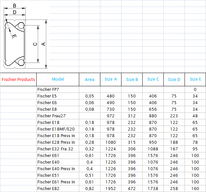Select Size E 160 in Fischer E82 row
Screen dimensions: 206x192
coord(195,188)
